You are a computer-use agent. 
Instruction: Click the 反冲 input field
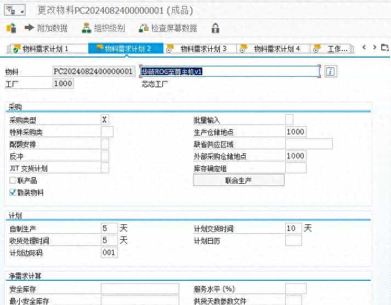(105, 156)
